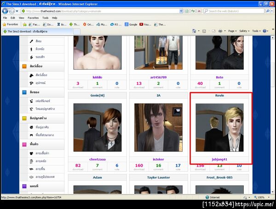Open uploader art456789 profile link
Screen dimensions: 276x209
click(158, 78)
